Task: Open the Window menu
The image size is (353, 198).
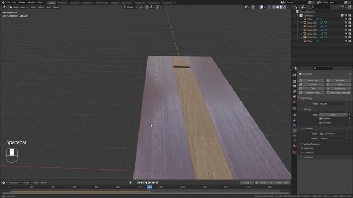Action: (31, 2)
